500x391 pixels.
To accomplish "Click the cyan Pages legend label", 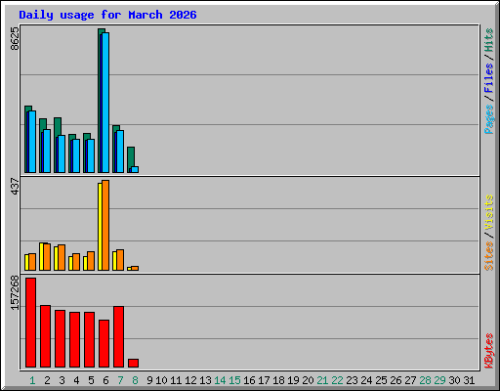I will pyautogui.click(x=488, y=119).
